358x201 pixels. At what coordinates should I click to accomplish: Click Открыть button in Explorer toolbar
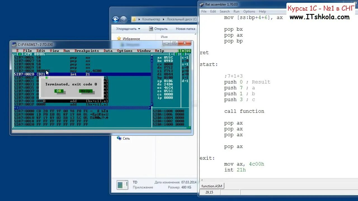point(158,29)
